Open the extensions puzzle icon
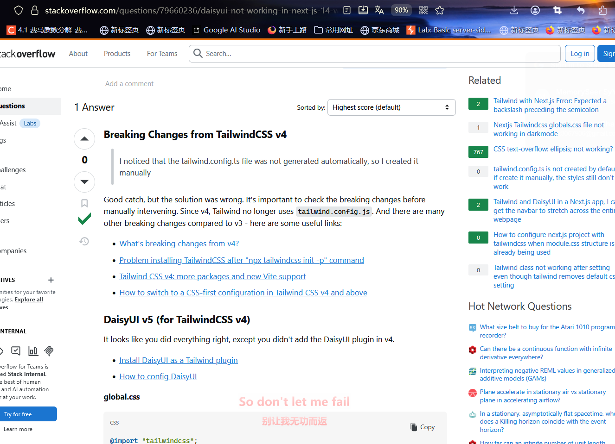Image resolution: width=615 pixels, height=444 pixels. click(x=602, y=10)
